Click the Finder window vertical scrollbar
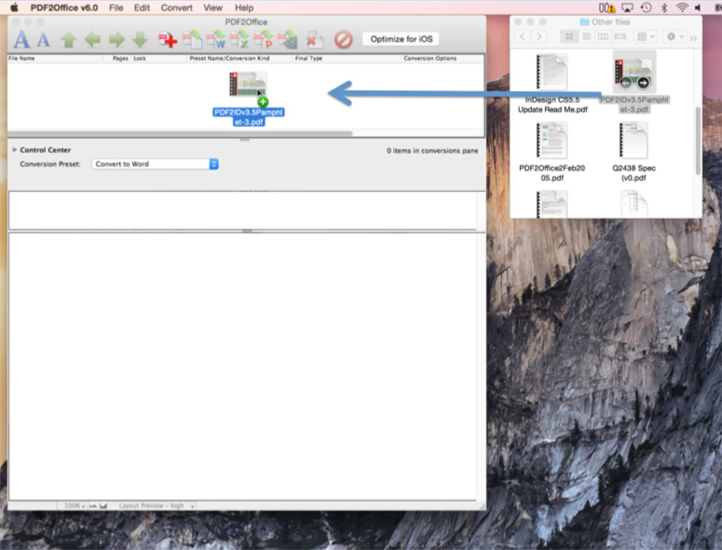 point(698,141)
